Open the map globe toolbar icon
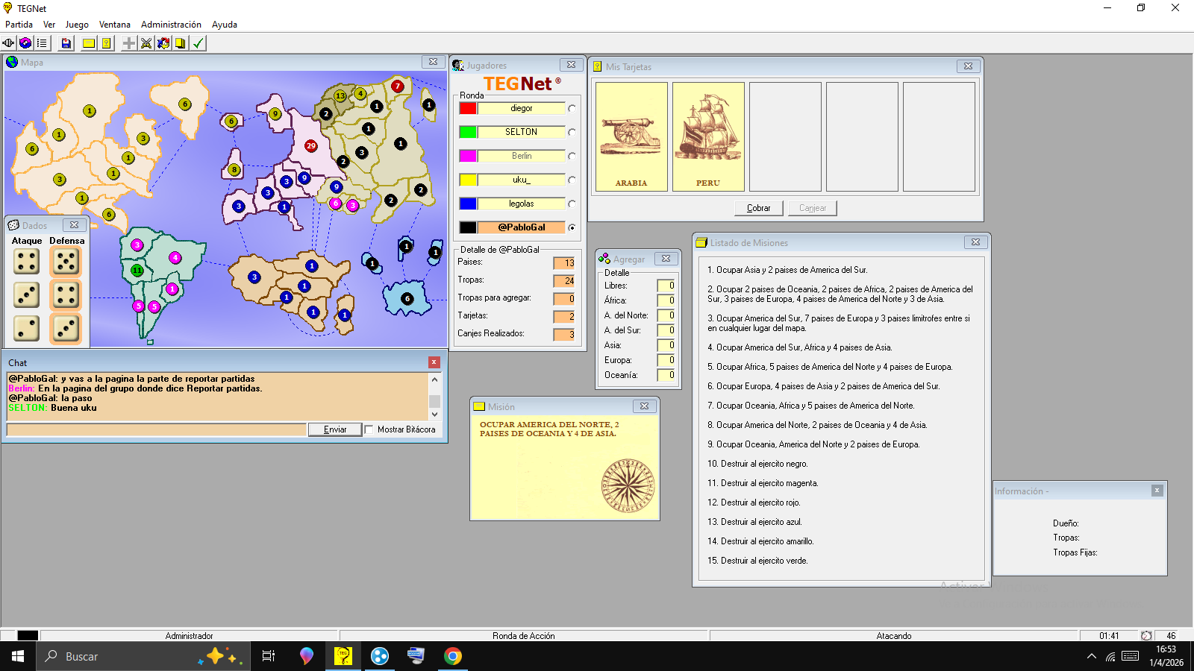 25,43
